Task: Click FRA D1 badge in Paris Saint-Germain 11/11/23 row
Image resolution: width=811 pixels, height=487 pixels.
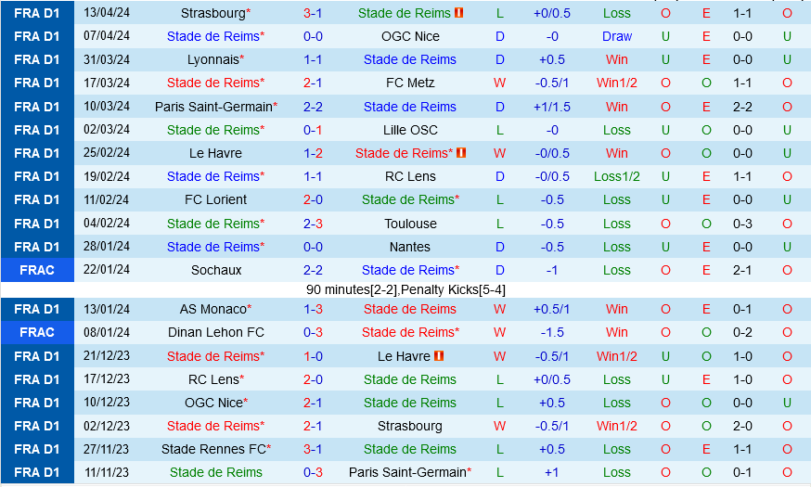Action: 37,472
